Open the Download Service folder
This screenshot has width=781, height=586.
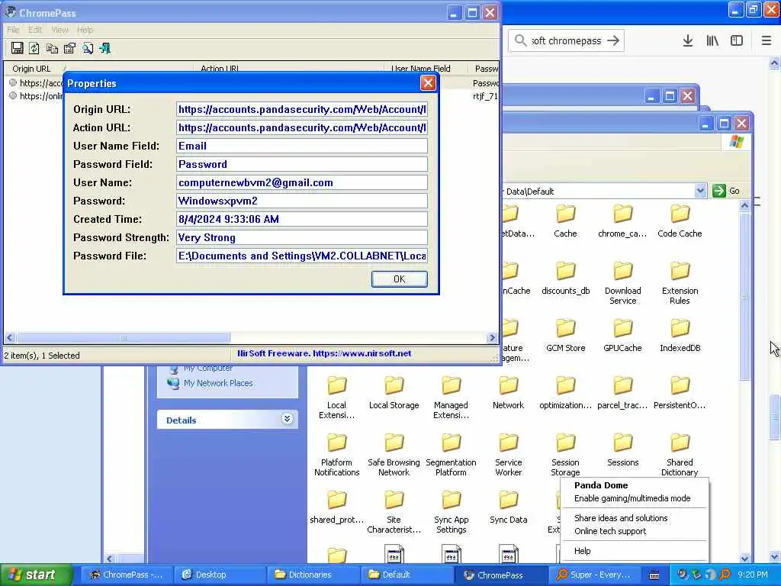coord(622,283)
